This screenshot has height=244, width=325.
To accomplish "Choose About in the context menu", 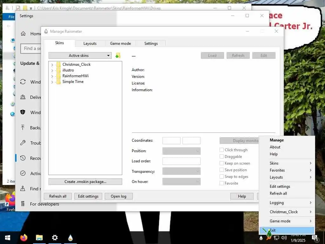I will point(287,147).
